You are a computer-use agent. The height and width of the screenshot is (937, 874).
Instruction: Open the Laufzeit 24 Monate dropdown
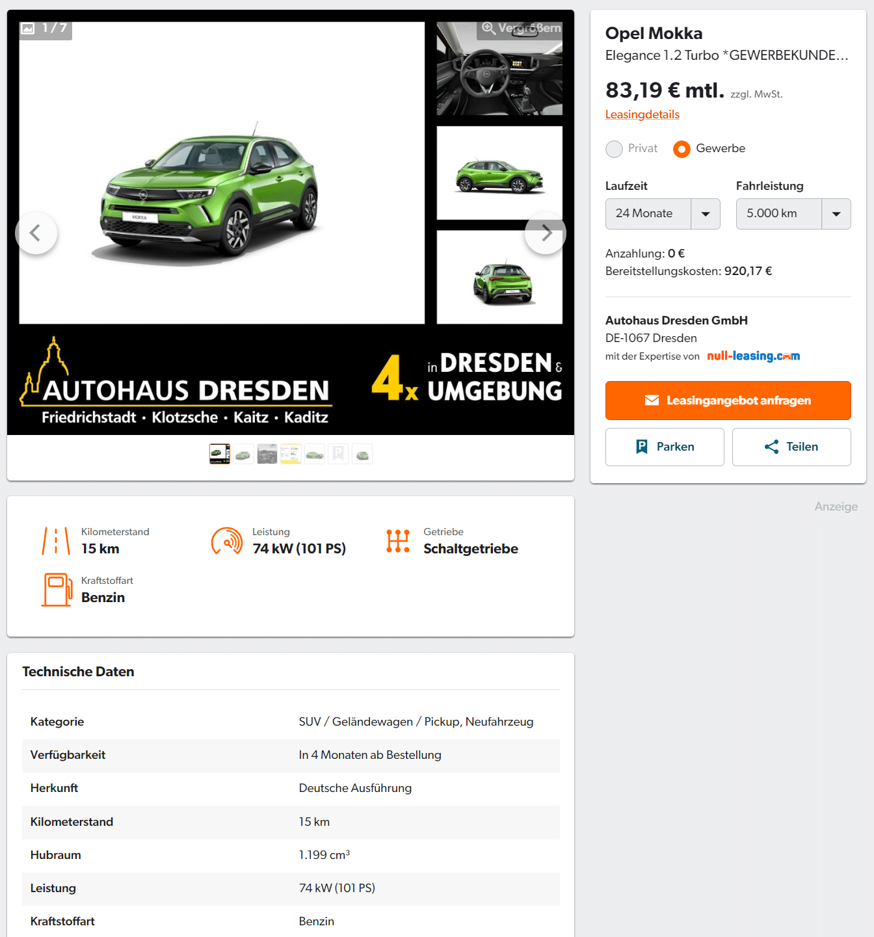click(x=663, y=214)
